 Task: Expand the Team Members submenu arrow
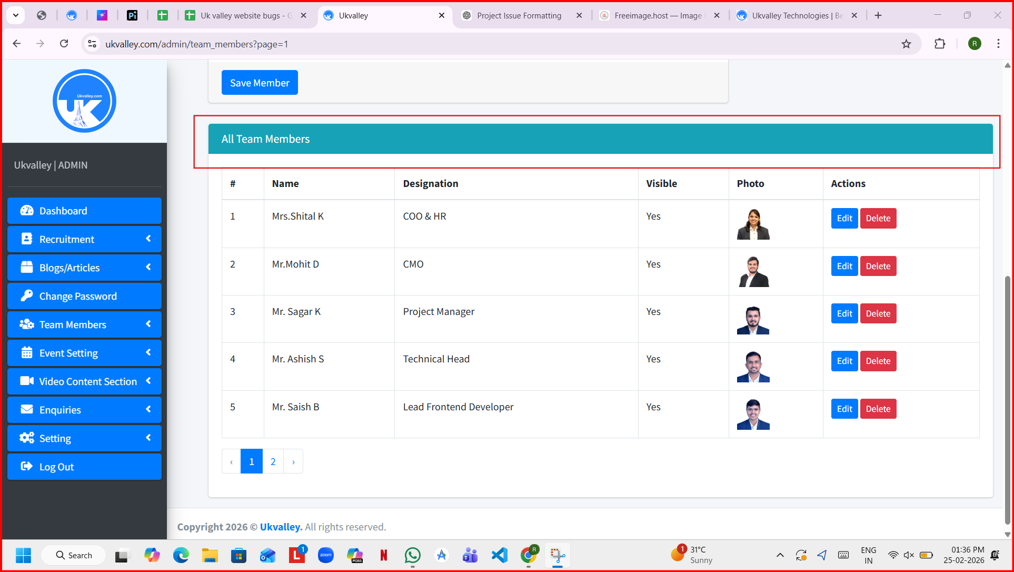(148, 324)
